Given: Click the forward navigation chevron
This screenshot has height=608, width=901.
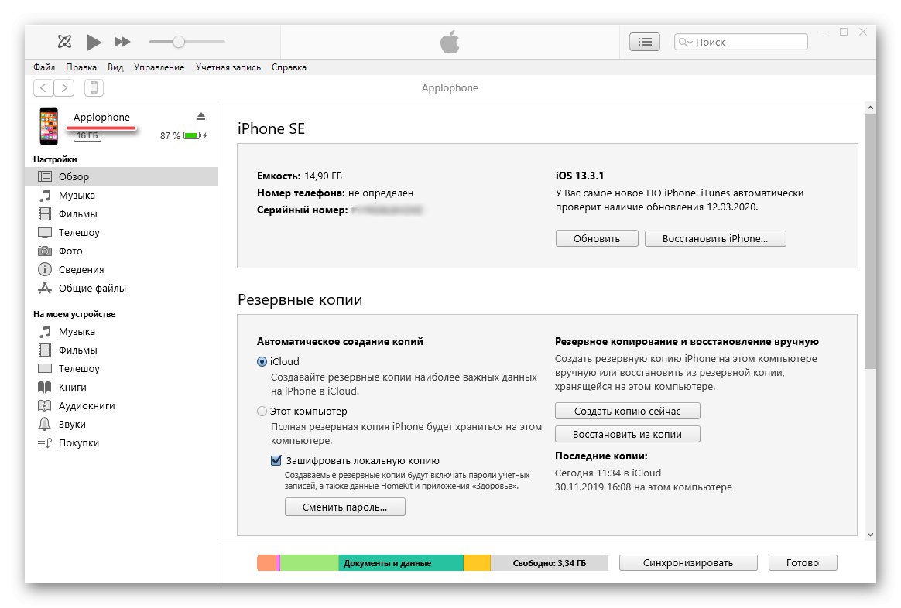Looking at the screenshot, I should [65, 87].
